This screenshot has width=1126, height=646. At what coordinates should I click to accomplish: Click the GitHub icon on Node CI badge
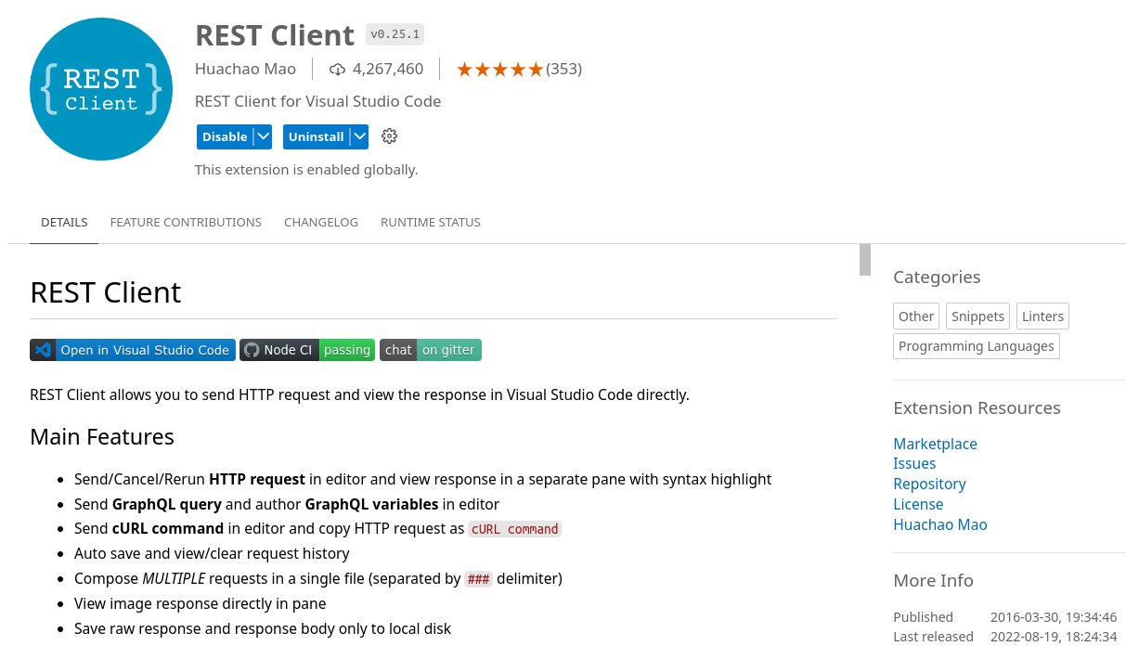[252, 350]
